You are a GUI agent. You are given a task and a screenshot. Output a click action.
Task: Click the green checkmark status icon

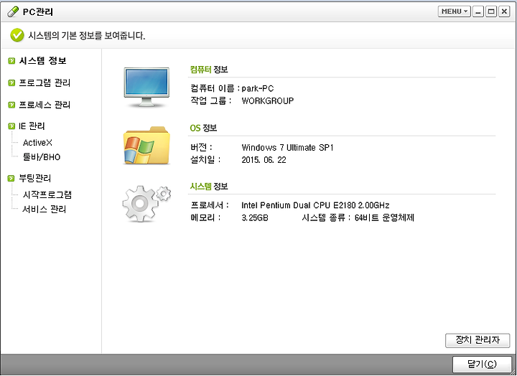[x=17, y=35]
